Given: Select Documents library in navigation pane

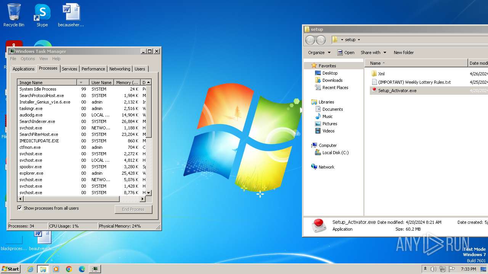Looking at the screenshot, I should (332, 109).
